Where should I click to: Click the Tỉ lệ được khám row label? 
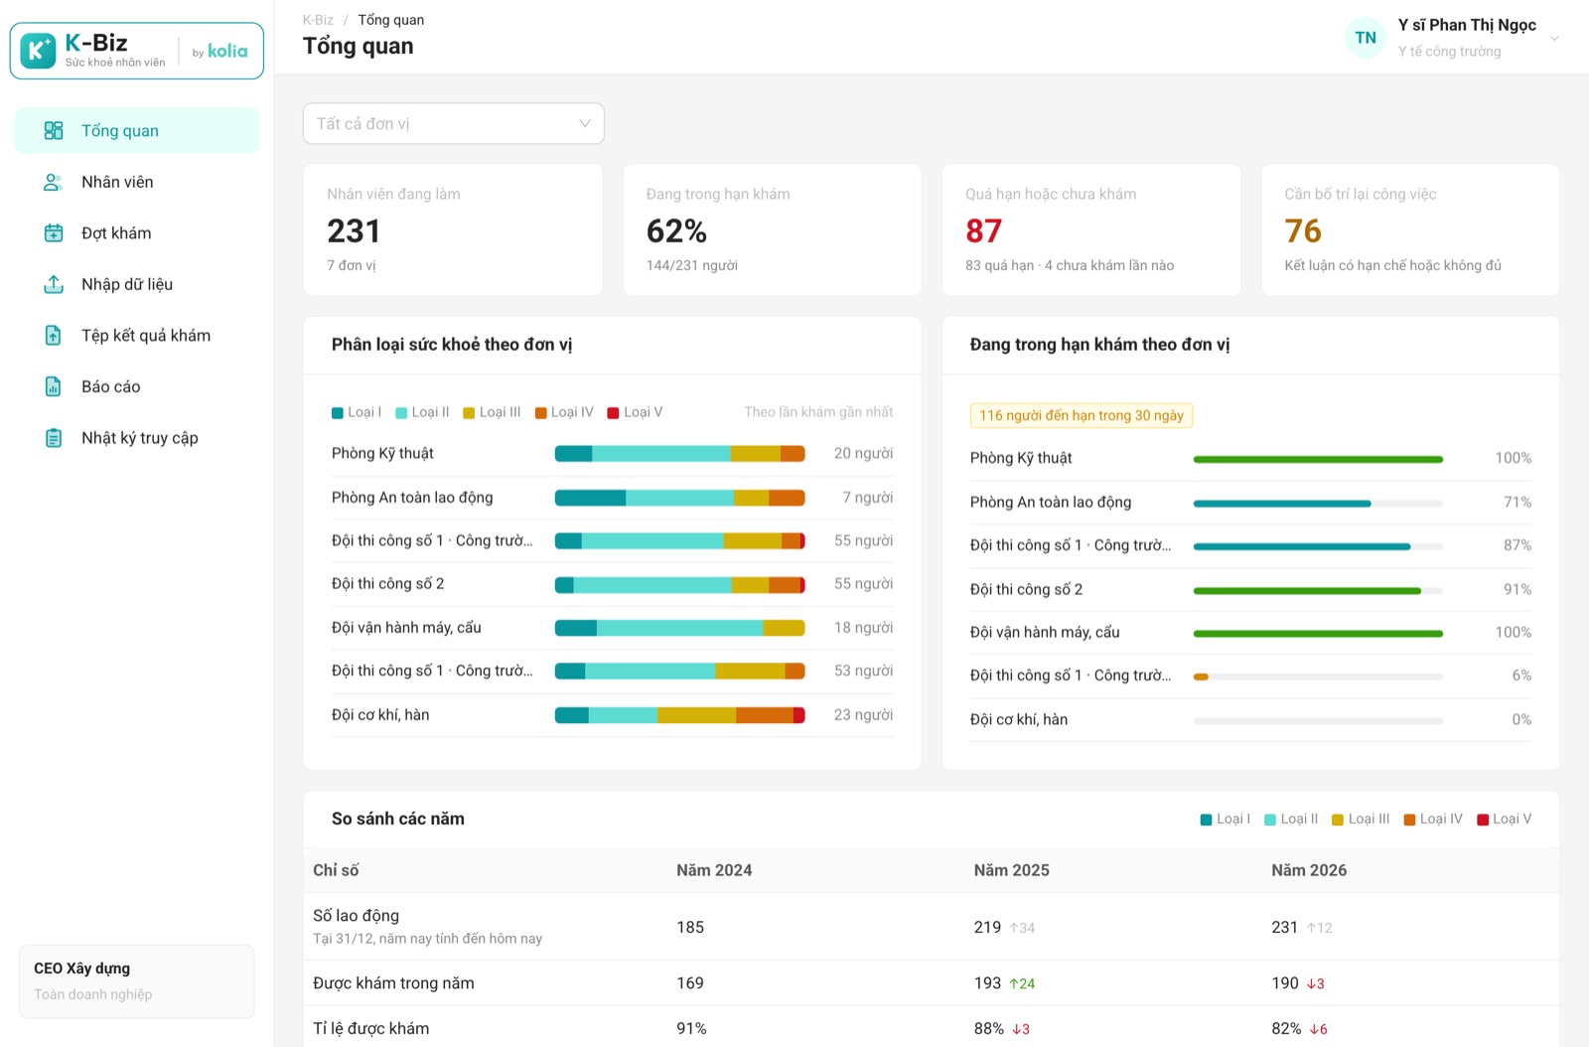370,1028
